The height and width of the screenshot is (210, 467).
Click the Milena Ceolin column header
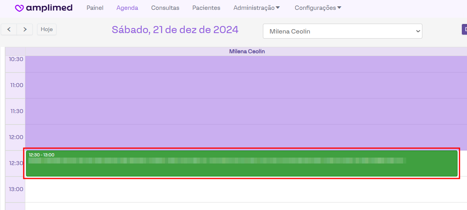tap(247, 52)
